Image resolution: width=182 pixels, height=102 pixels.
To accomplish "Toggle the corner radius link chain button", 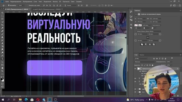I will pyautogui.click(x=148, y=37).
